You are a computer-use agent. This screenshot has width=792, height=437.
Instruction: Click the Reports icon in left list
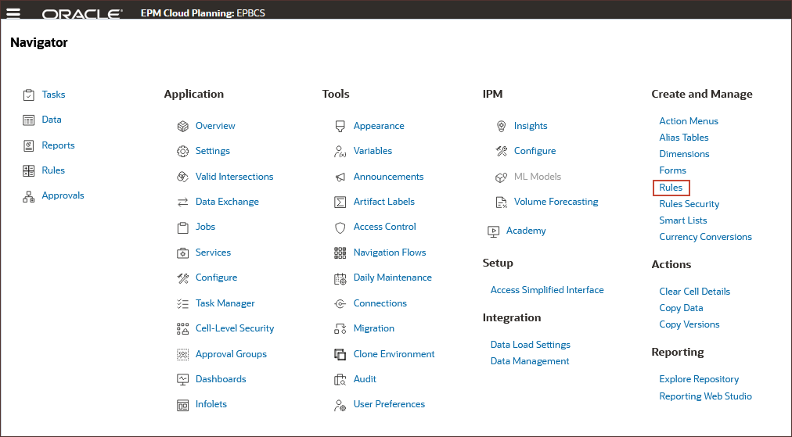pyautogui.click(x=29, y=146)
